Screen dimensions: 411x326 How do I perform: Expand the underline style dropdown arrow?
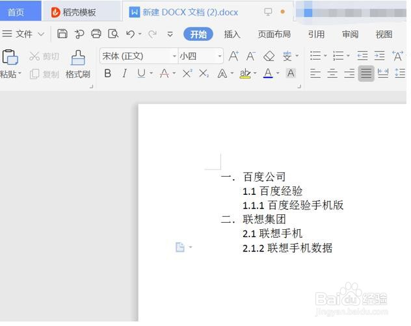152,73
